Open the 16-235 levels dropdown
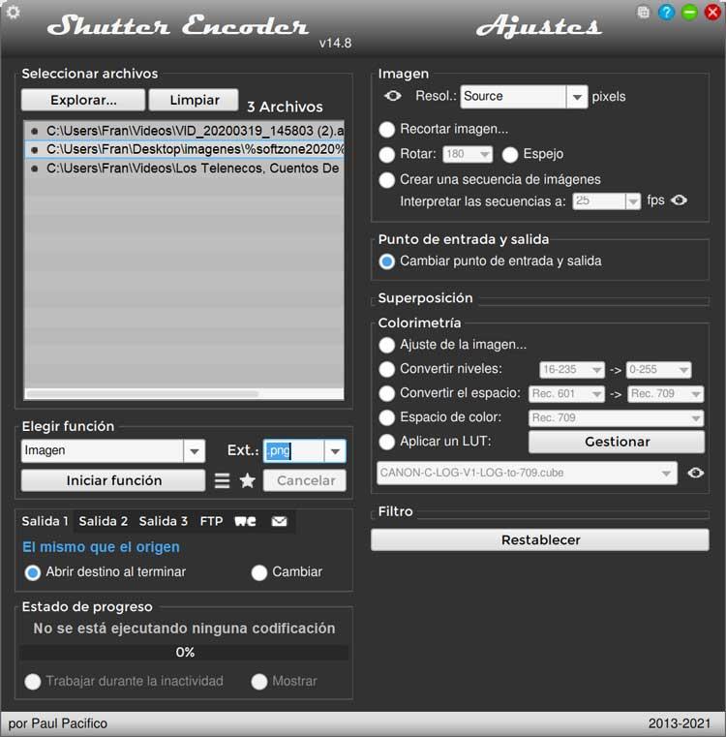 [x=571, y=369]
